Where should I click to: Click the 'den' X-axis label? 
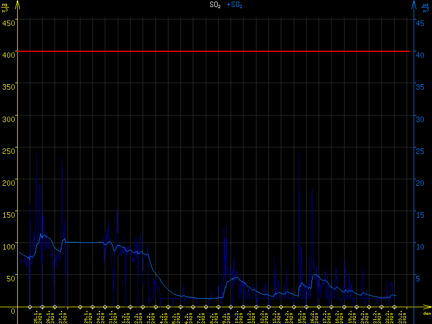point(427,314)
